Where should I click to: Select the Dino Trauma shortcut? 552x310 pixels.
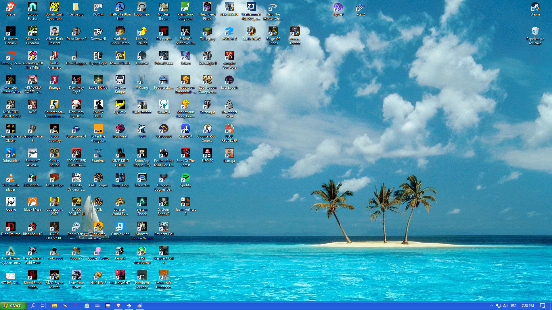[x=11, y=229]
